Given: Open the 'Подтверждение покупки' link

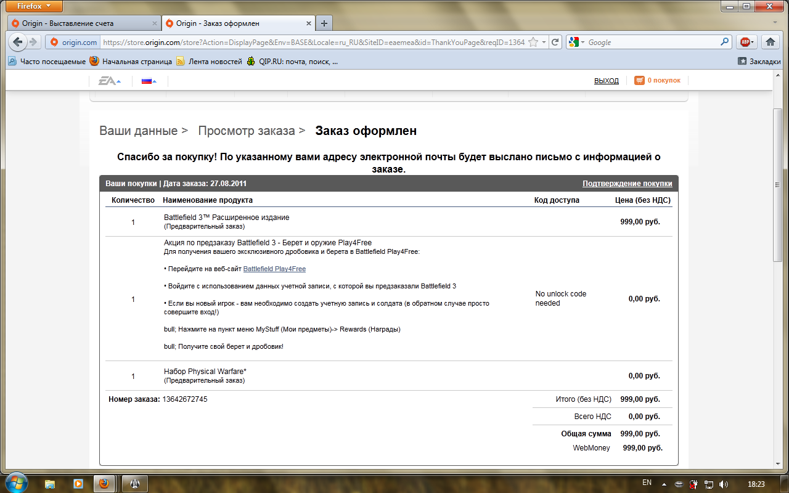Looking at the screenshot, I should pyautogui.click(x=628, y=184).
